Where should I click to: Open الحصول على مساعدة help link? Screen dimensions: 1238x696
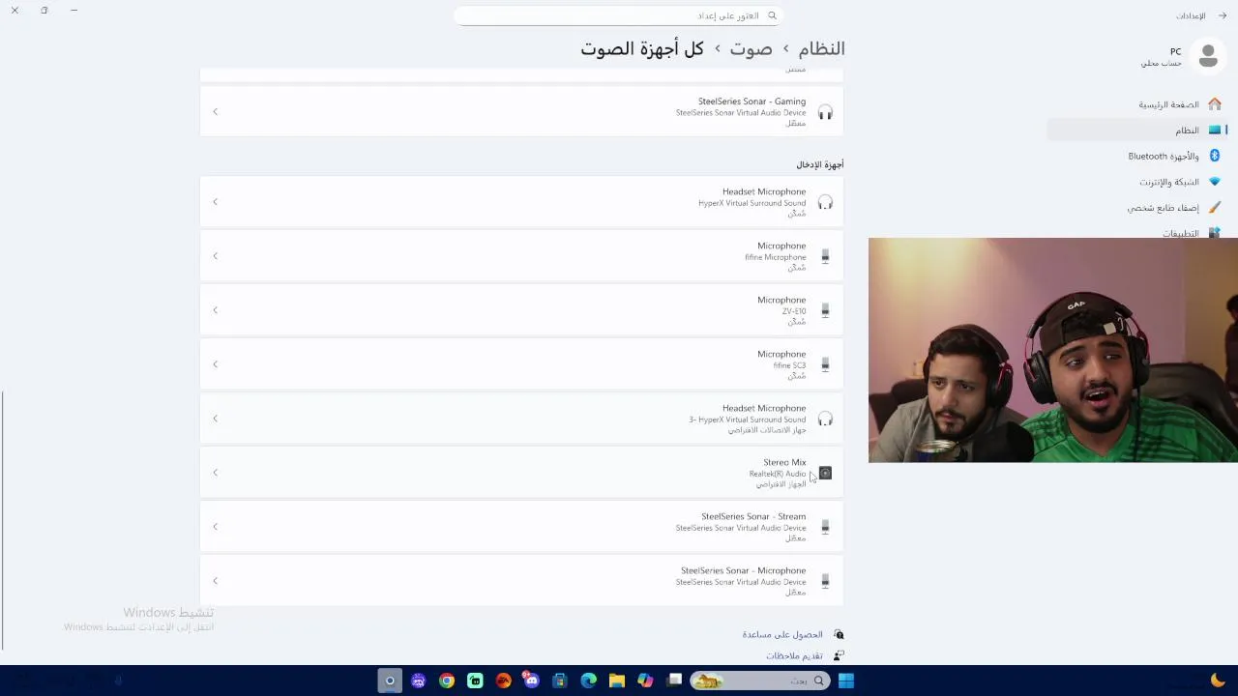[x=782, y=634]
